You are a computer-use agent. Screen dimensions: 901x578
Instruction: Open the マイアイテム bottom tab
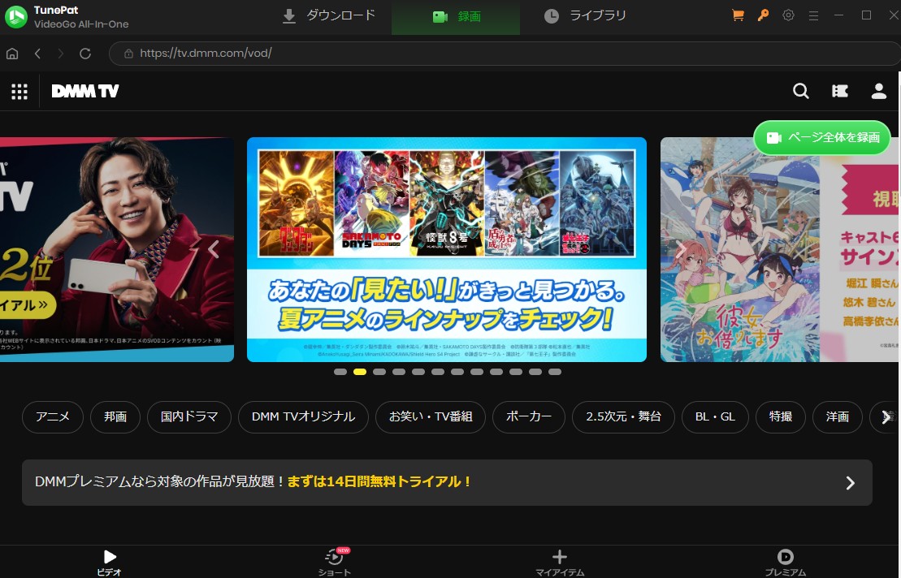coord(560,563)
